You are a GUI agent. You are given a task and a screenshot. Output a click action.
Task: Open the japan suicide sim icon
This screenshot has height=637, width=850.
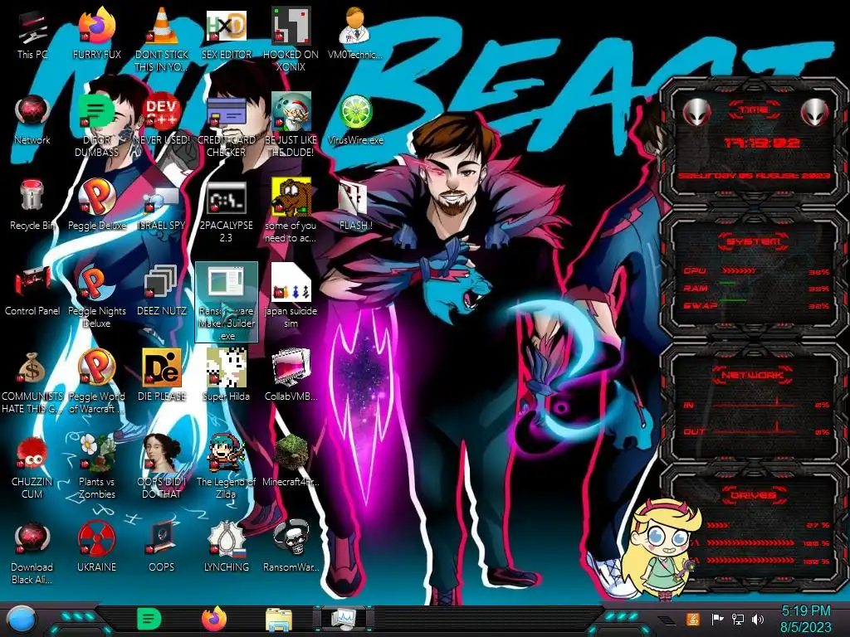point(291,283)
